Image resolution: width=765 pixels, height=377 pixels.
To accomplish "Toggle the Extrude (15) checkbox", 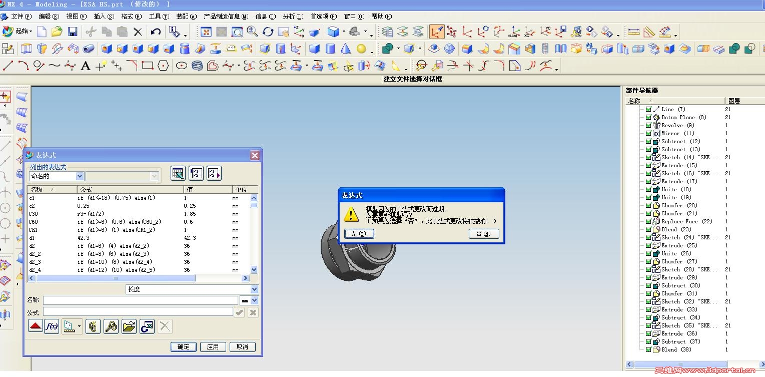I will pos(648,165).
